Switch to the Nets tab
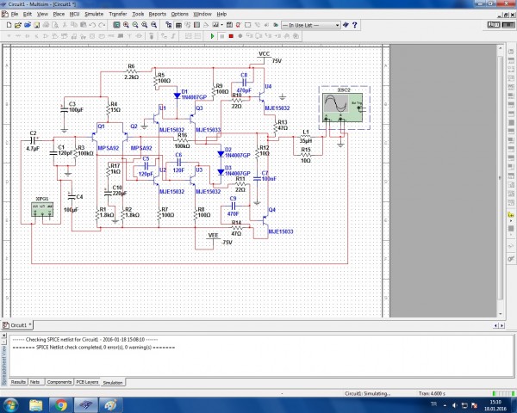Screen dimensions: 517x413 click(x=36, y=381)
